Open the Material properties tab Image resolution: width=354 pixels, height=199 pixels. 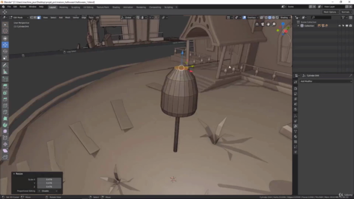(x=295, y=137)
